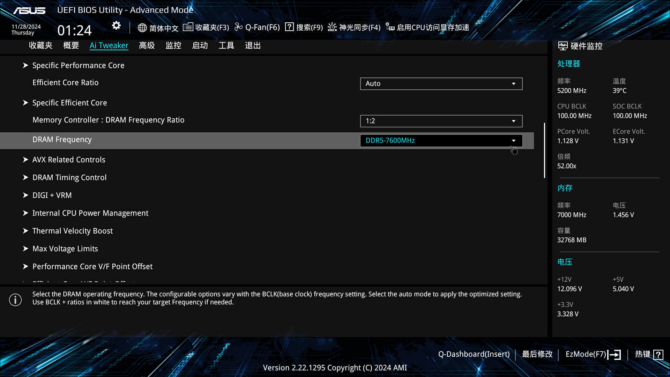This screenshot has height=377, width=670.
Task: Click the 32768 MB capacity value
Action: [572, 240]
